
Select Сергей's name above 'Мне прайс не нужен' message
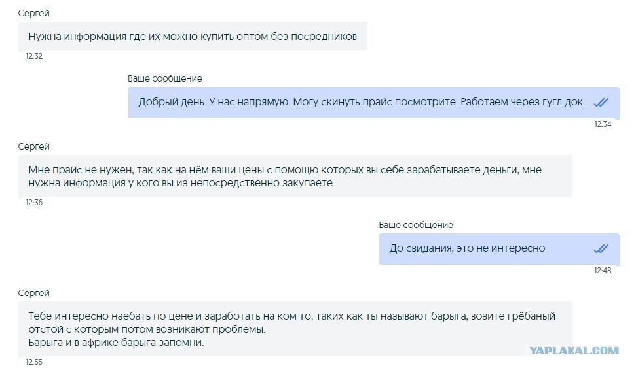coord(33,146)
